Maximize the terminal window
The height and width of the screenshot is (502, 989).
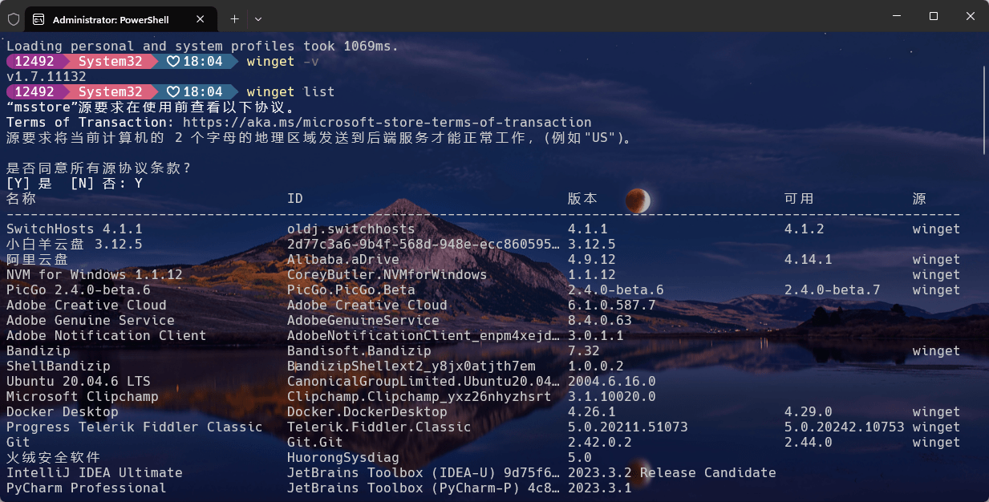[x=934, y=16]
